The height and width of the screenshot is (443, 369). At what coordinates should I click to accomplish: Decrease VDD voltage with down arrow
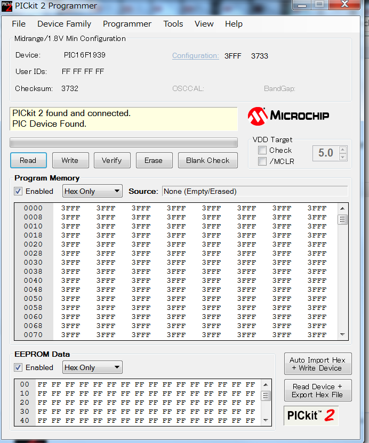pos(343,157)
